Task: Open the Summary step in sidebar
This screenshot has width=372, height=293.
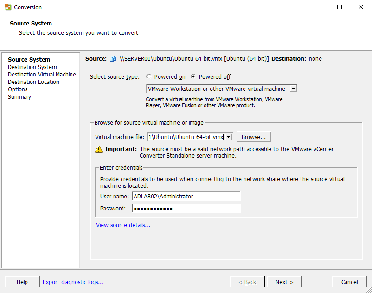Action: coord(19,97)
